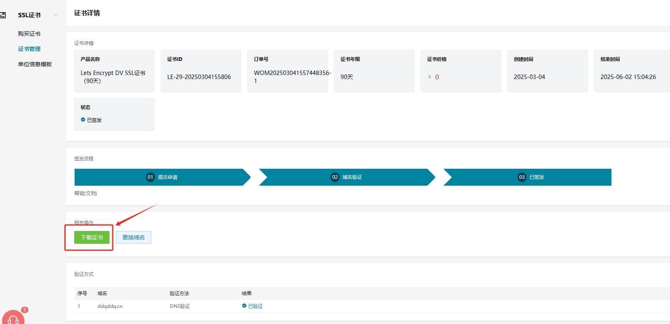Open 单位信息模板 in the sidebar
The width and height of the screenshot is (670, 324).
pos(35,64)
